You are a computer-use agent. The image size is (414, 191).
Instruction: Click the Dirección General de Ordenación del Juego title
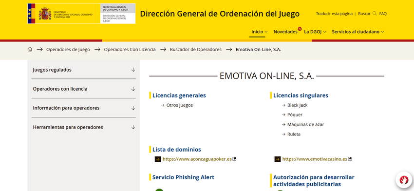pos(220,14)
